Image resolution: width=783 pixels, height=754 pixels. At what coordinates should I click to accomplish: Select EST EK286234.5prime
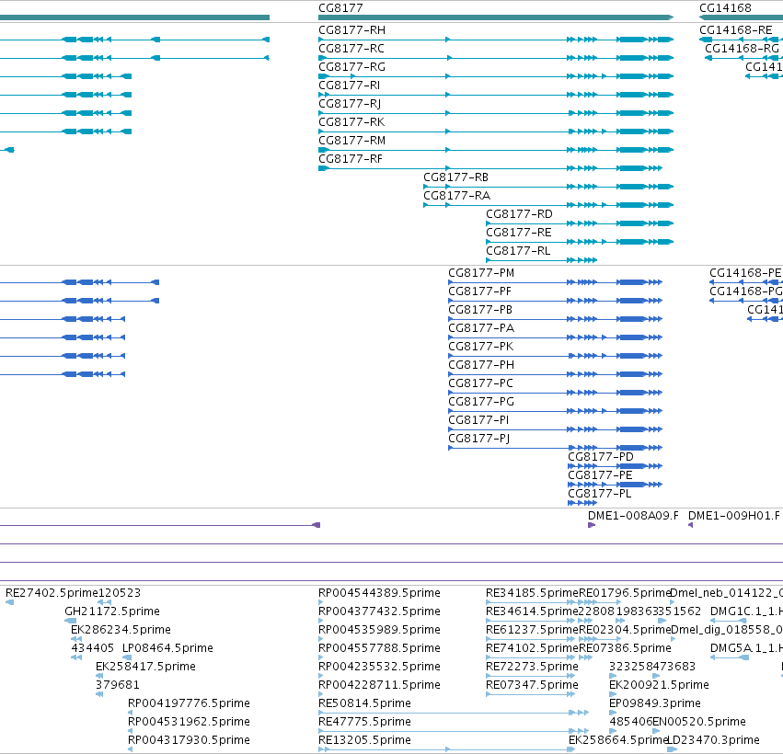[x=121, y=630]
